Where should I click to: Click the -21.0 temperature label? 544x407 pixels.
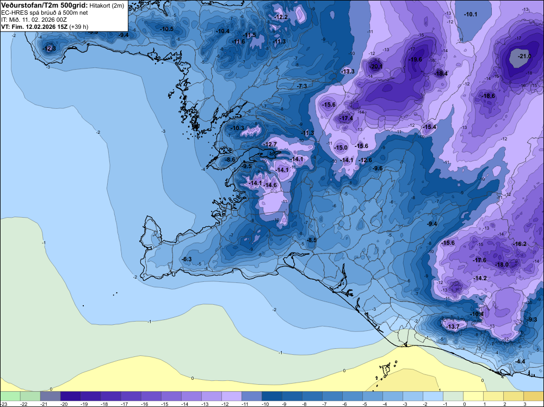(524, 56)
